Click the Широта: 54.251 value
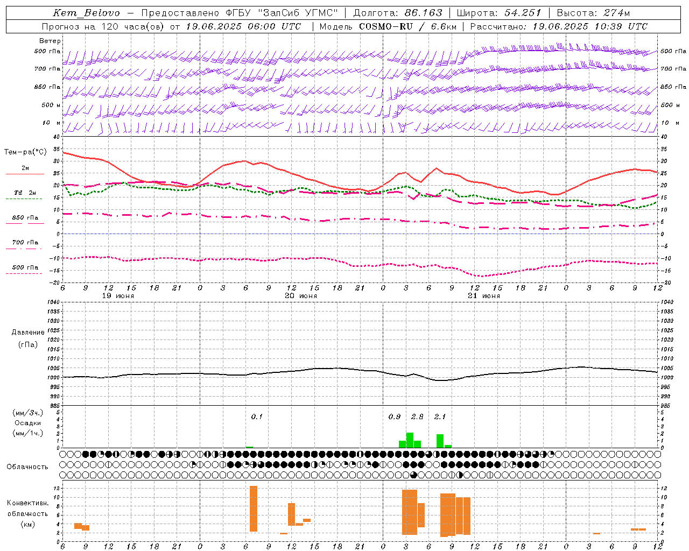Viewport: 689px width, 551px height. coord(498,13)
